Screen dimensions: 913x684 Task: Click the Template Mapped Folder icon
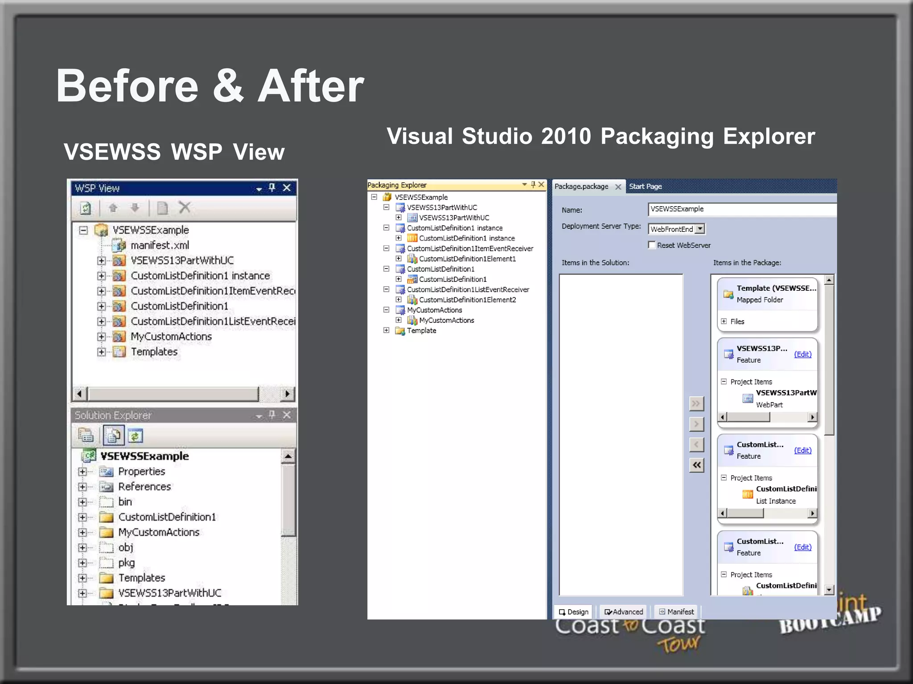[x=728, y=294]
